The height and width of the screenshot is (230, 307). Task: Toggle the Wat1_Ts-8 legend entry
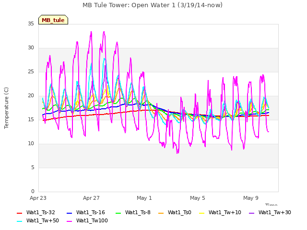point(133,212)
